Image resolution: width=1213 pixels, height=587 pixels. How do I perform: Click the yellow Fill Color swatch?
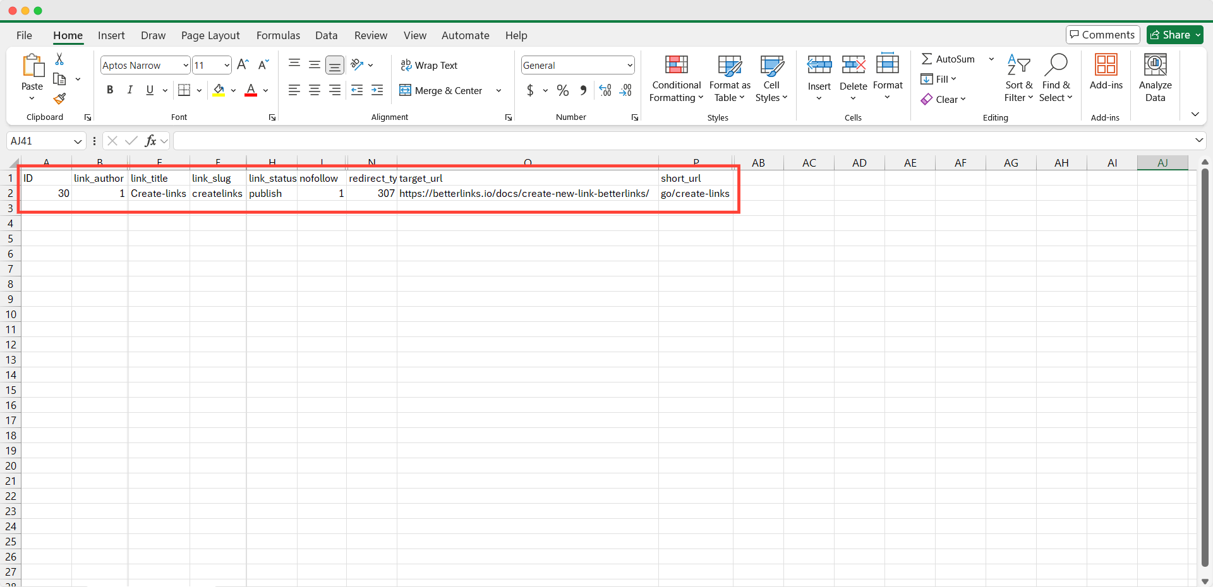point(218,96)
